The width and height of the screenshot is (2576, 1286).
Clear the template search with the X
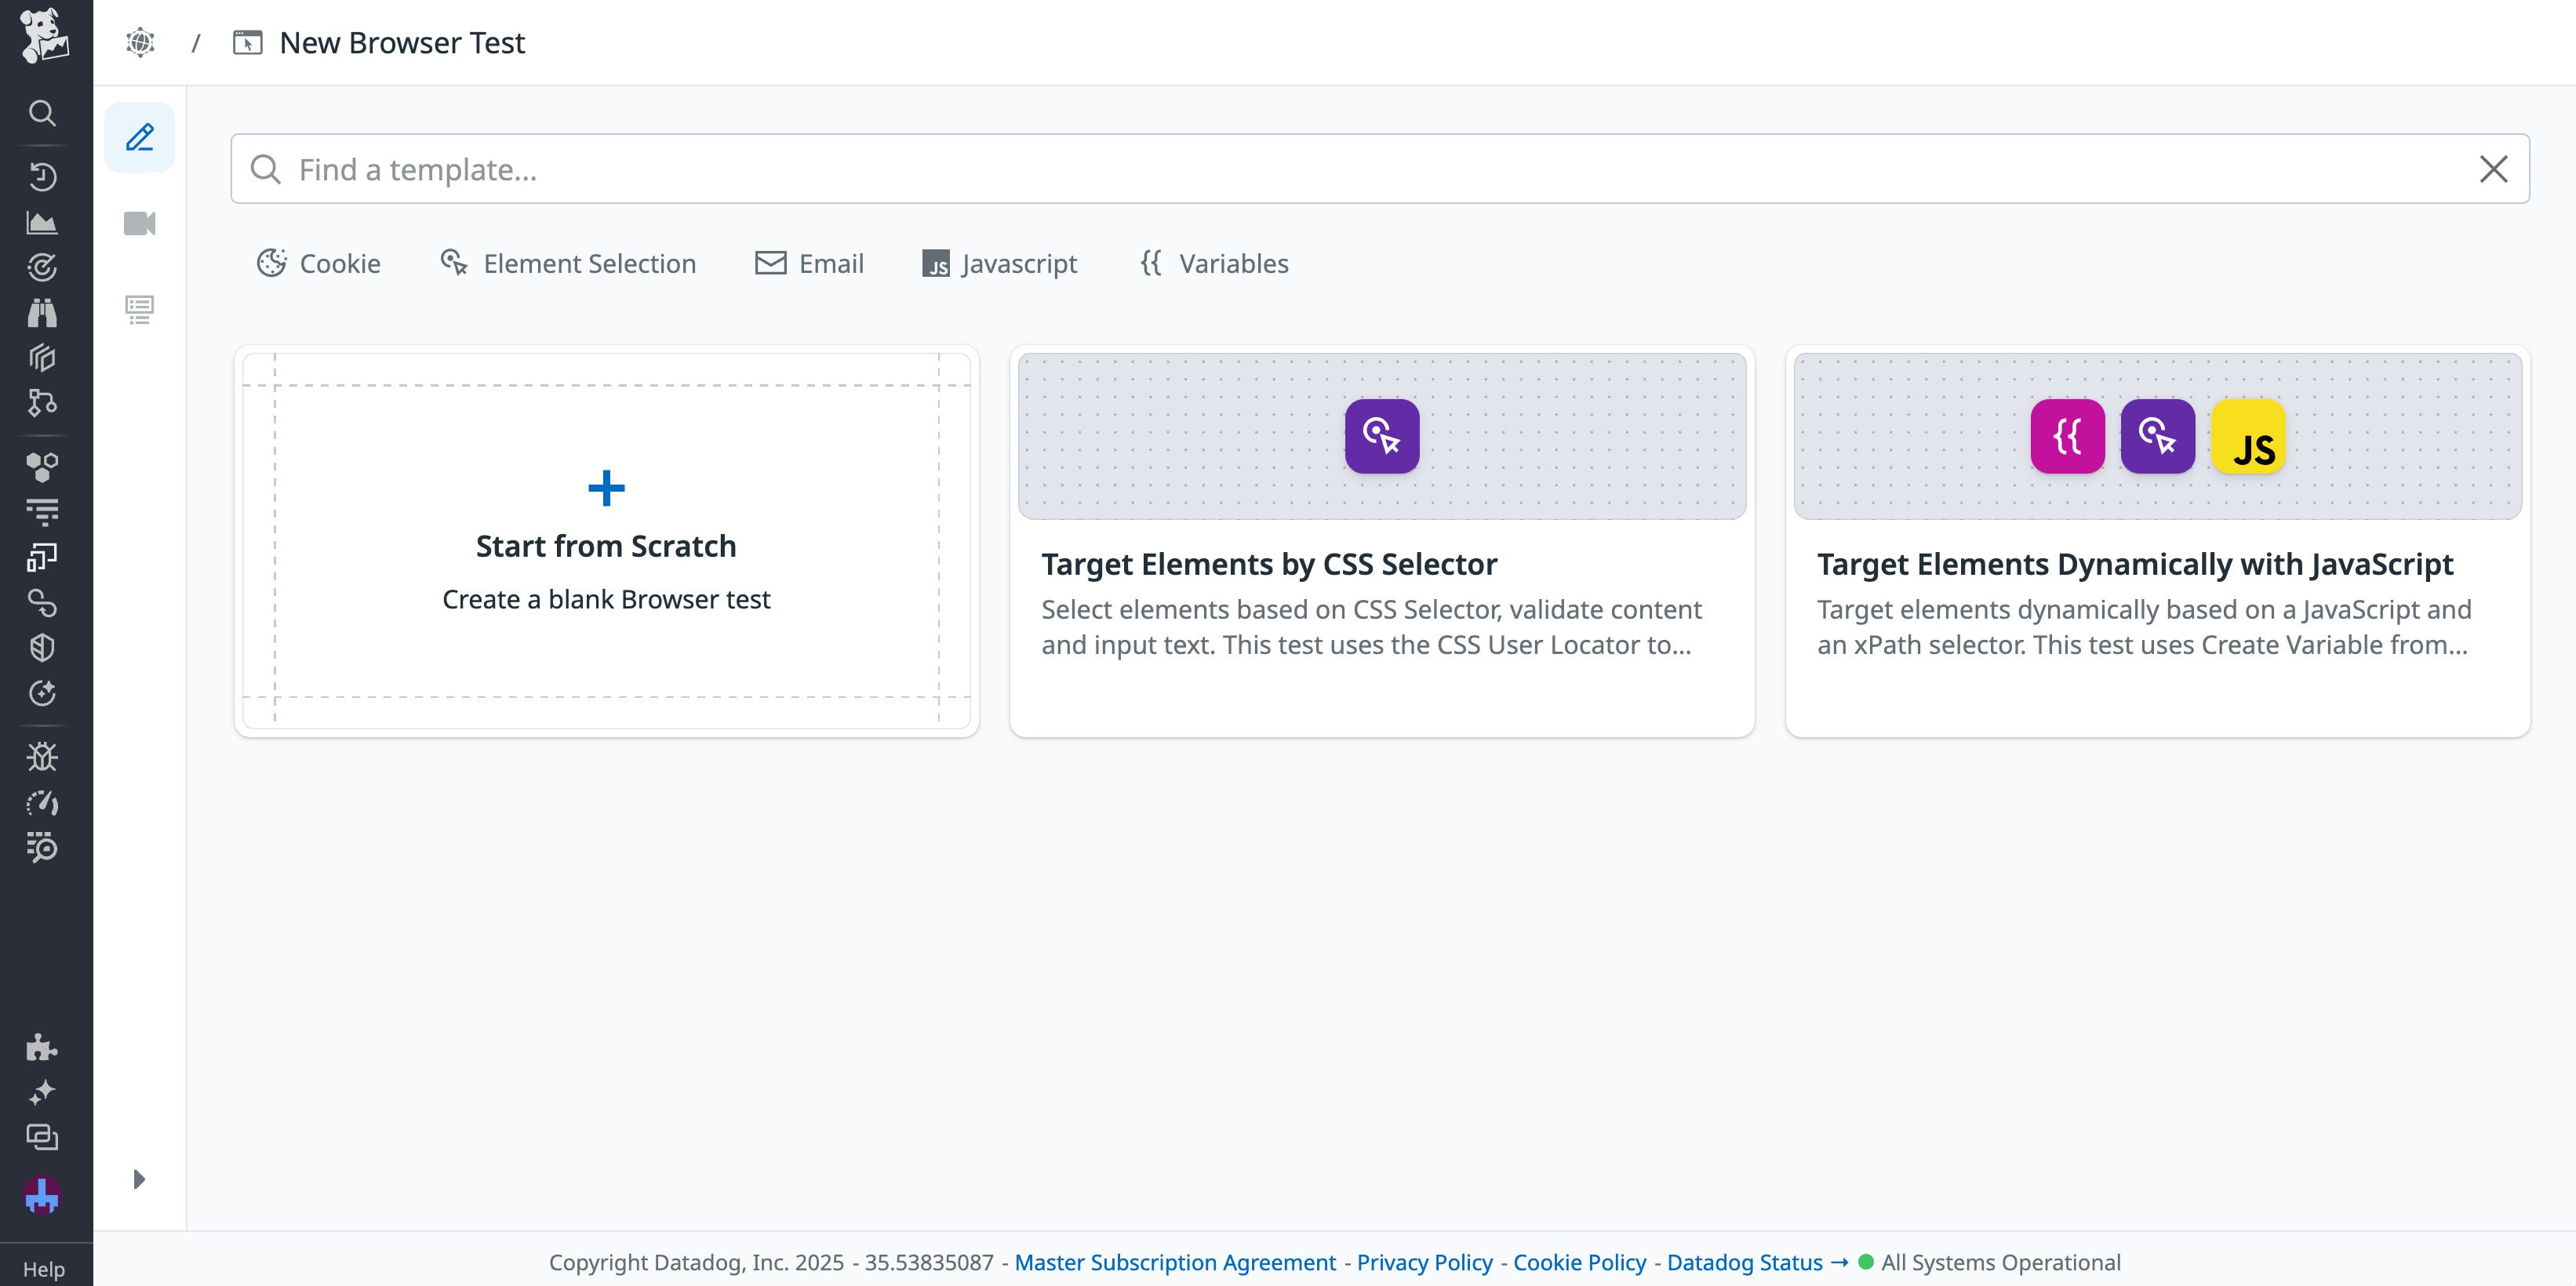click(x=2494, y=168)
